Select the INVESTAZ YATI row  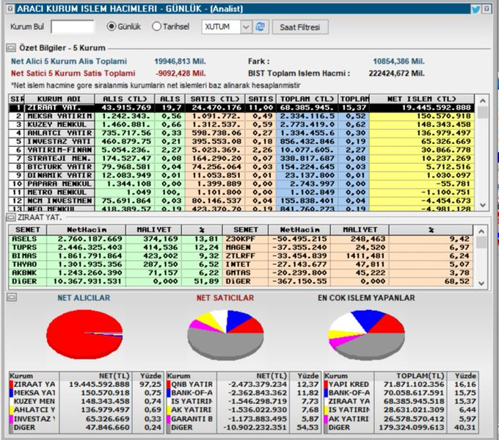pos(241,142)
